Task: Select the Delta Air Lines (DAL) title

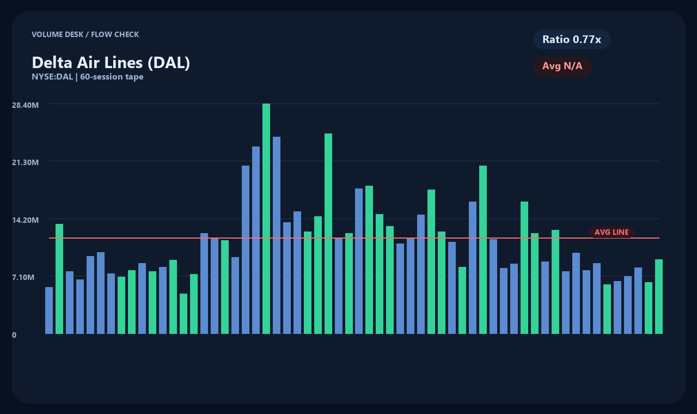Action: pyautogui.click(x=111, y=63)
